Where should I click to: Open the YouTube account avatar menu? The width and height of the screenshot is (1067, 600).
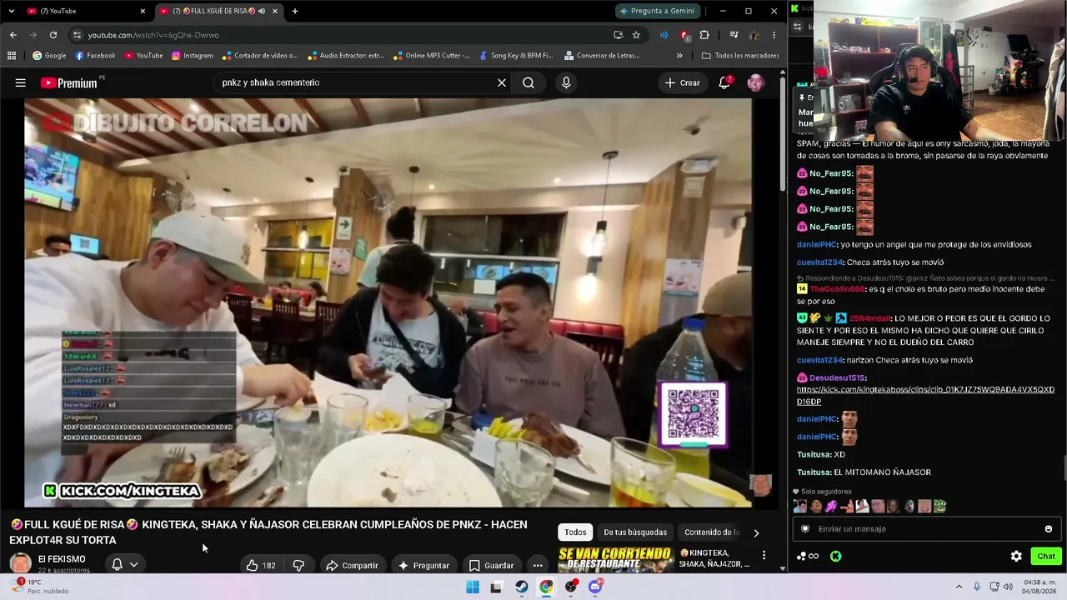[756, 82]
